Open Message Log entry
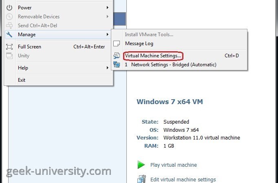278x183 pixels. 179,44
